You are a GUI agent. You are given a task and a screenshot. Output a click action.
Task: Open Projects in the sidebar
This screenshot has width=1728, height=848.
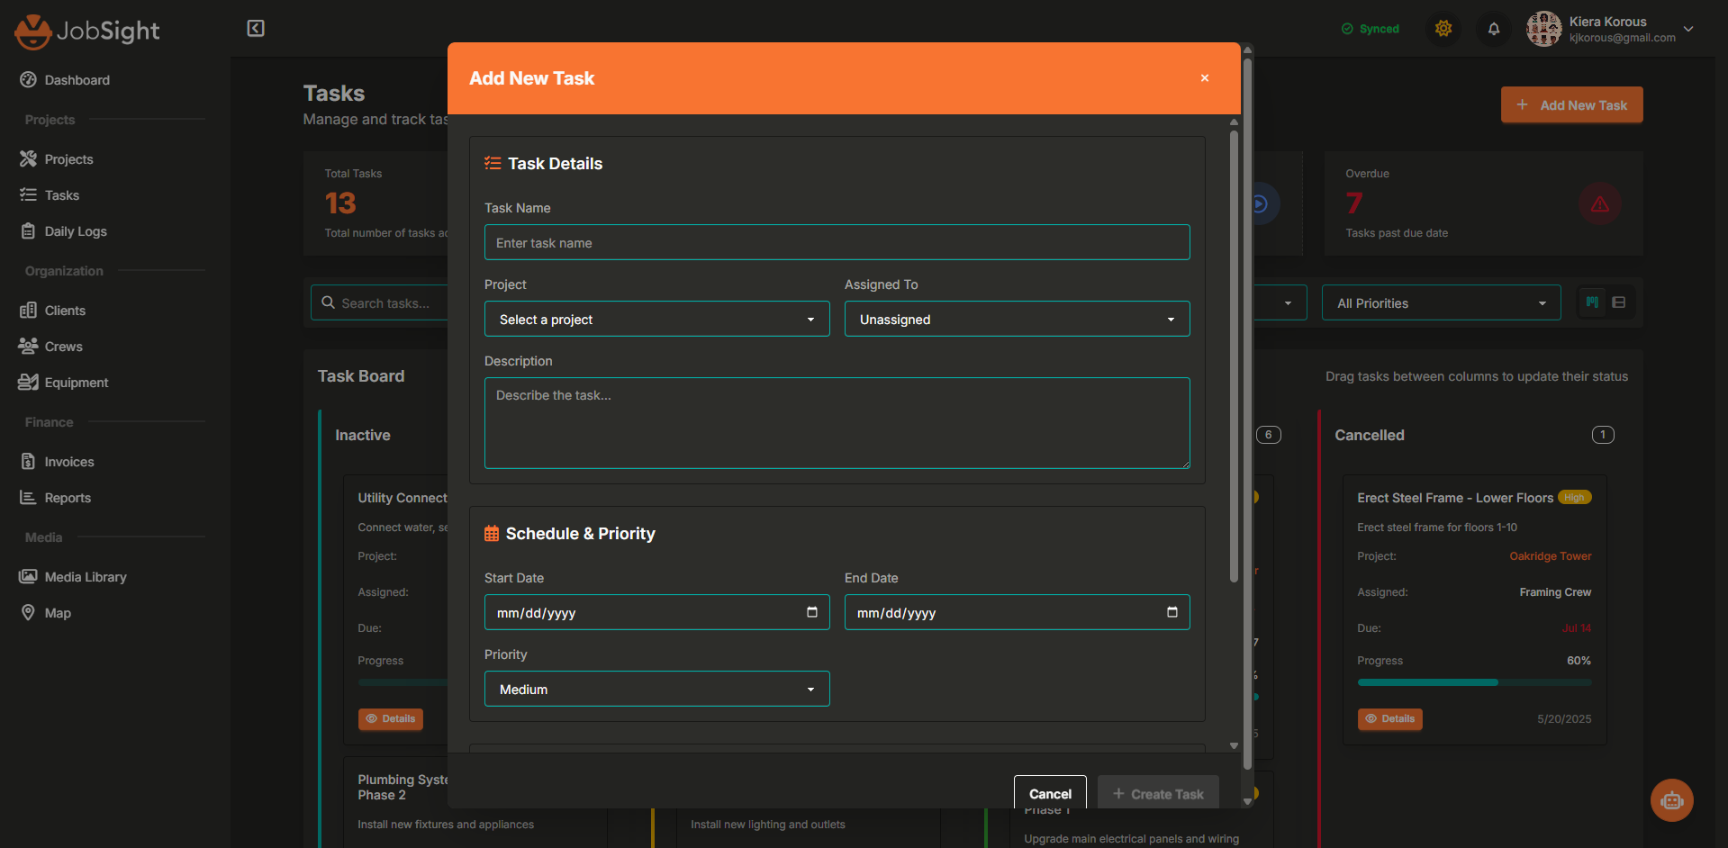[x=69, y=159]
